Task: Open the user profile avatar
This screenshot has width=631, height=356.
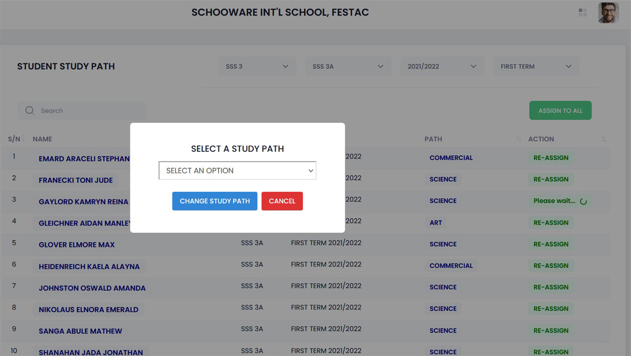Action: [608, 13]
